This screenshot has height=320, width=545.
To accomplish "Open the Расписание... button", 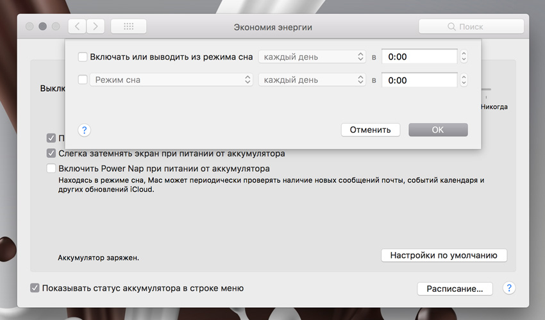I will pyautogui.click(x=455, y=289).
